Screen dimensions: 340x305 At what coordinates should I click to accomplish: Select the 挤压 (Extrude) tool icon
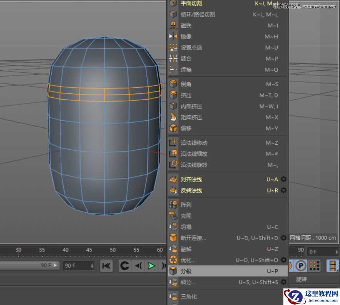(x=173, y=95)
